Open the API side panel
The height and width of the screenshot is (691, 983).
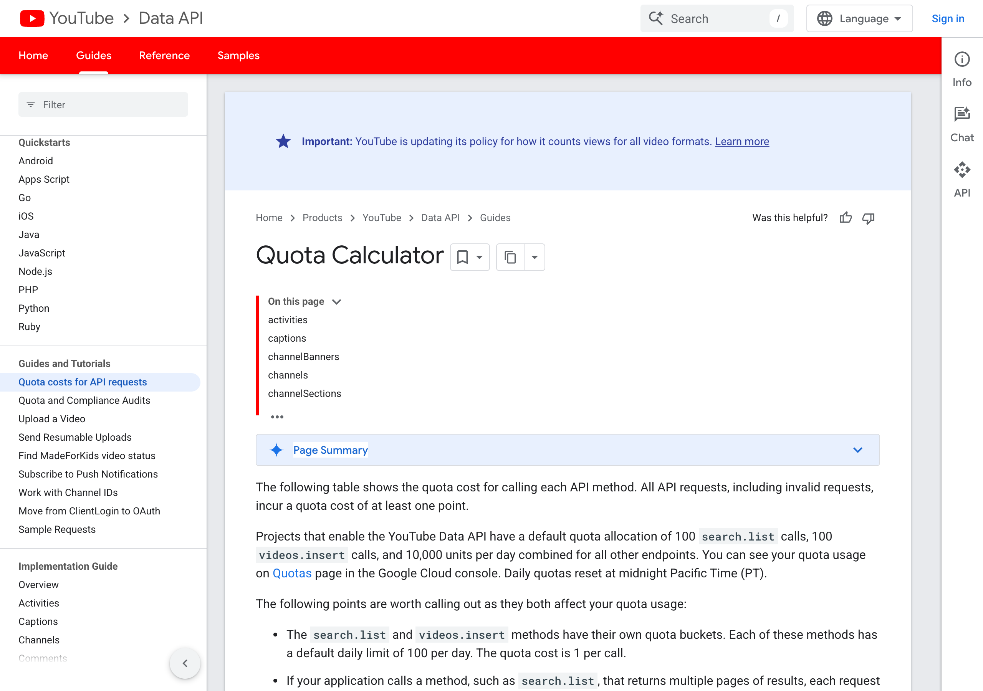(x=961, y=180)
